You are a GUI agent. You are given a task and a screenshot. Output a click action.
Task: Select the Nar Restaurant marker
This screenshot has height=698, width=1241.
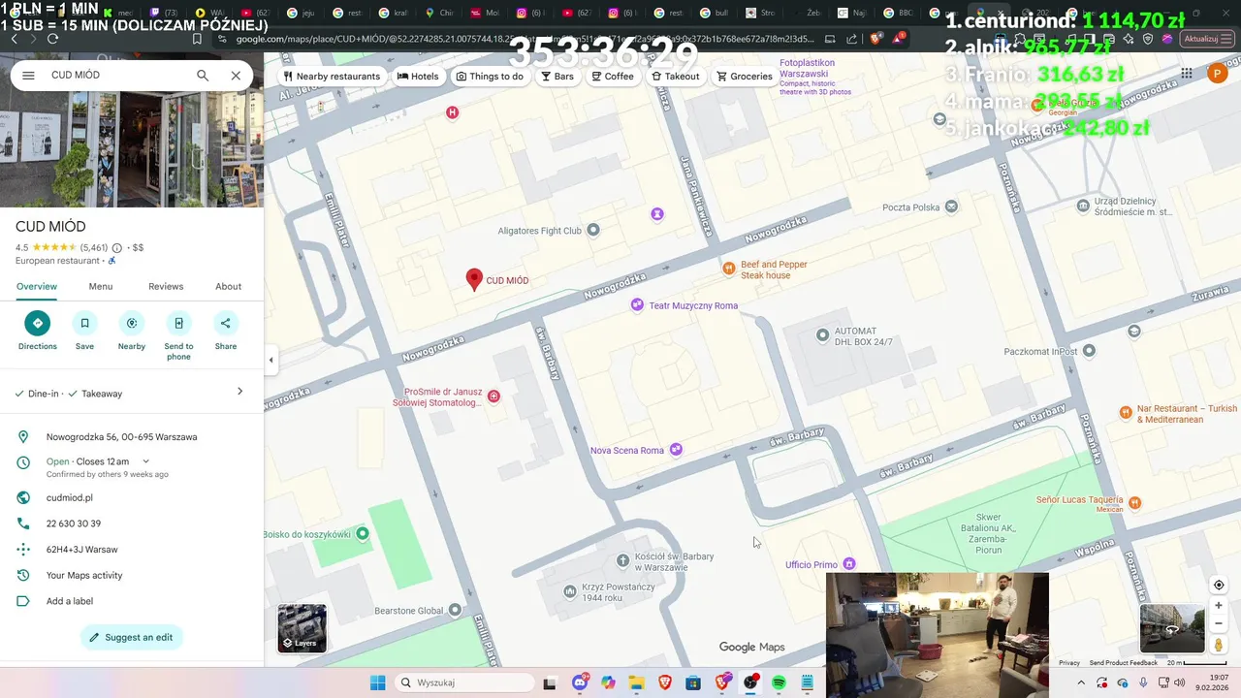1126,412
